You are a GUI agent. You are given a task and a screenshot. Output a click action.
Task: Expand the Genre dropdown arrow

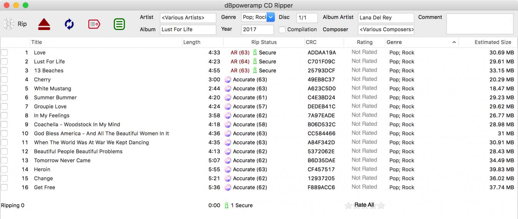pos(271,17)
